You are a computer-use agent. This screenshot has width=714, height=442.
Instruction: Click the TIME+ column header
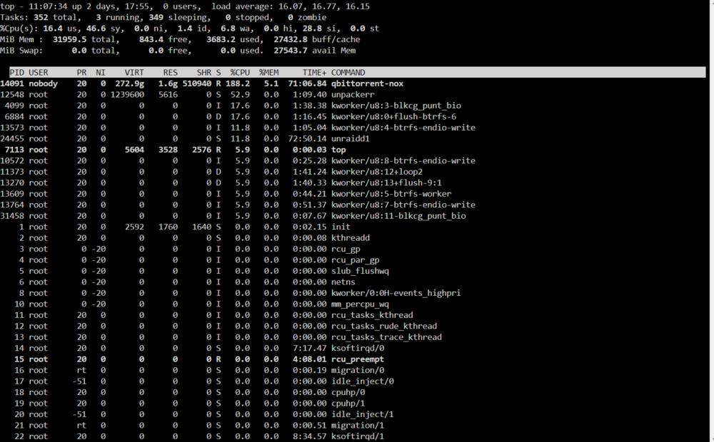(x=315, y=72)
